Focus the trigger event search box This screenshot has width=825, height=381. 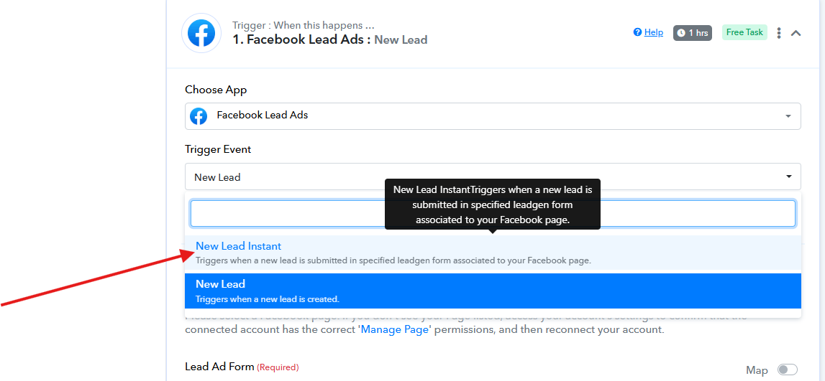point(493,213)
